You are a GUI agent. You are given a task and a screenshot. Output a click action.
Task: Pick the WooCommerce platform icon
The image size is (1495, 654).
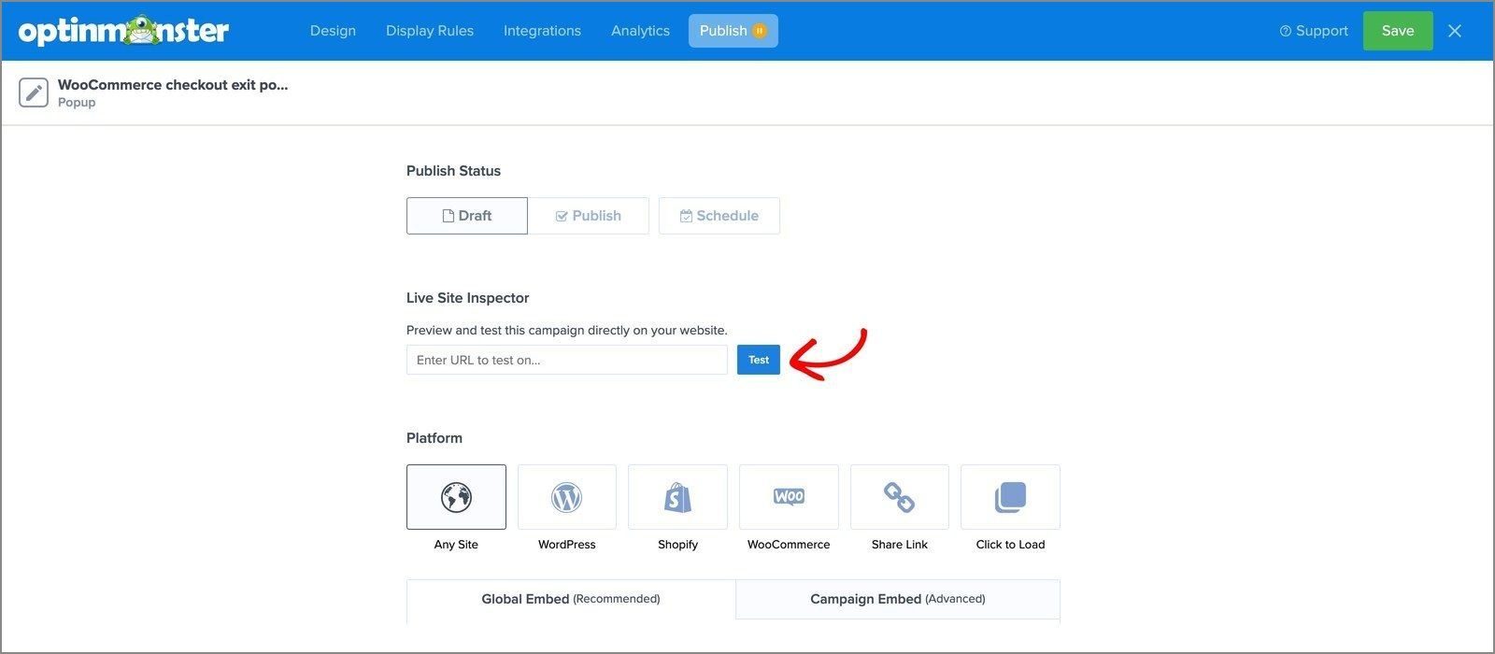pyautogui.click(x=789, y=497)
